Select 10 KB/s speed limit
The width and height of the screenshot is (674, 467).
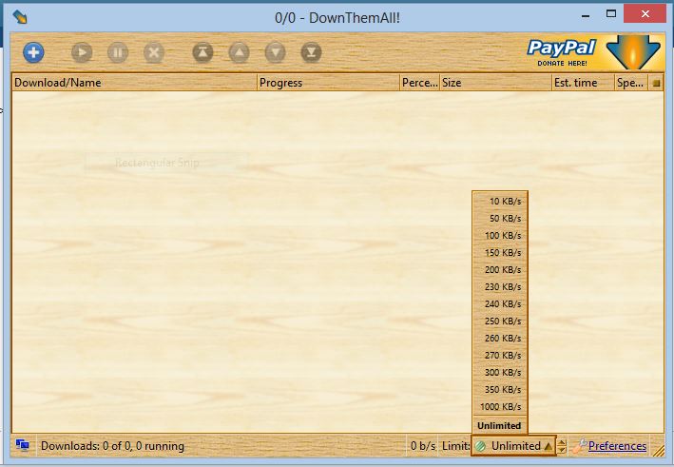click(500, 202)
